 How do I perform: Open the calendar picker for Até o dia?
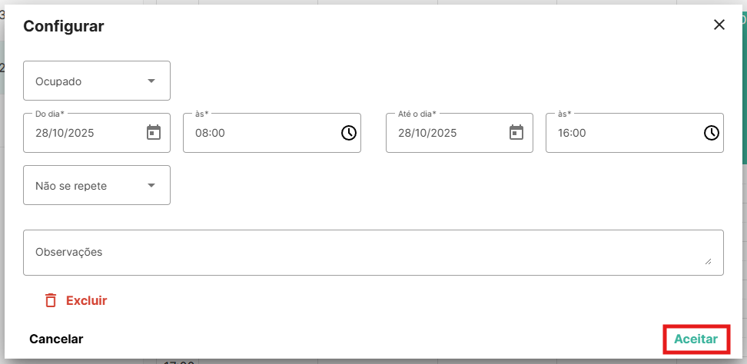pos(516,133)
